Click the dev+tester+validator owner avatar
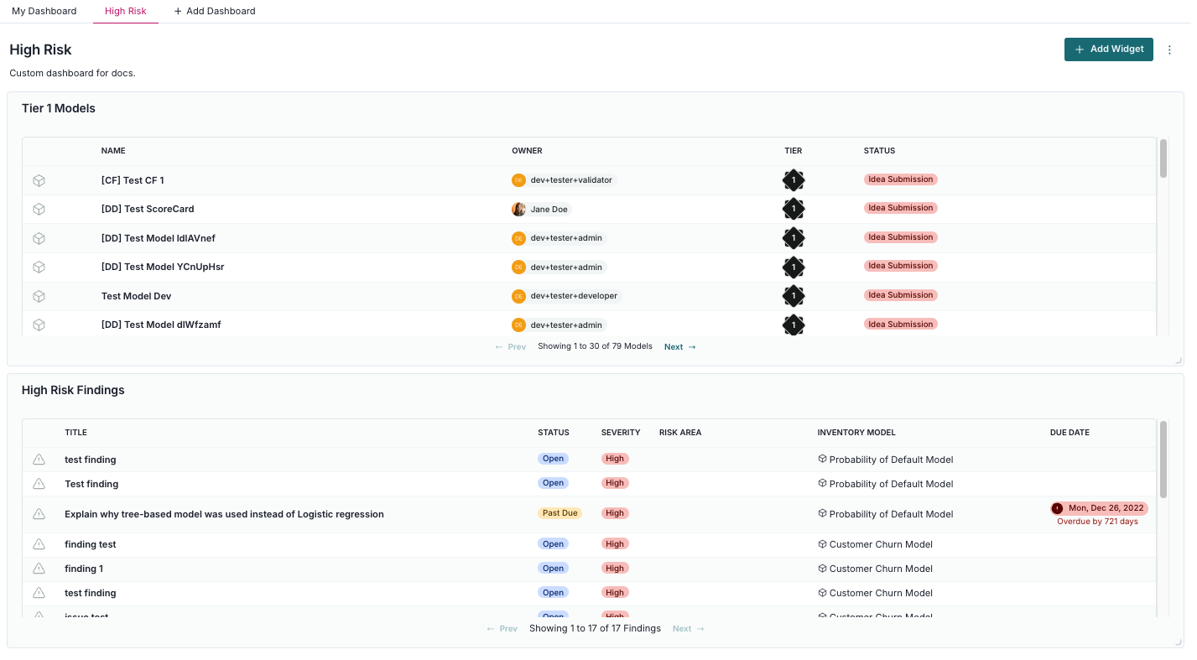This screenshot has height=660, width=1197. point(518,179)
